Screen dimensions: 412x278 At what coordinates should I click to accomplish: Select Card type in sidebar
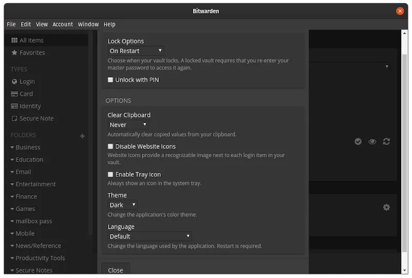coord(26,94)
